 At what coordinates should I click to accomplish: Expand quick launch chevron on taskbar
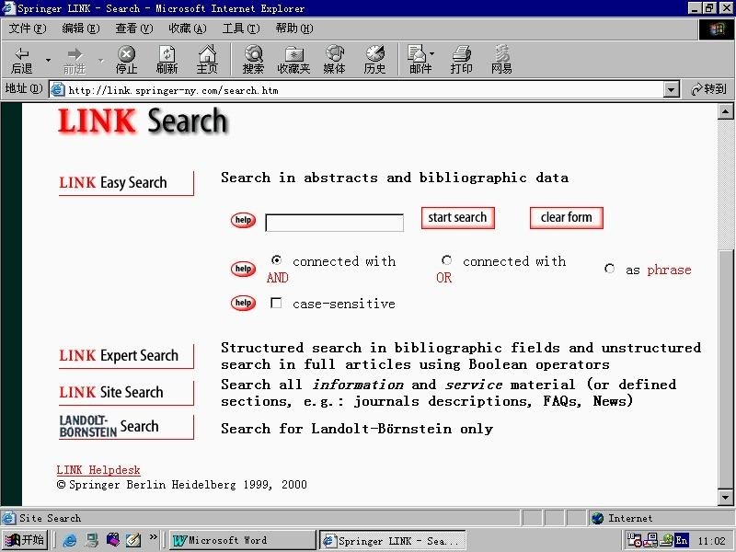[x=153, y=537]
